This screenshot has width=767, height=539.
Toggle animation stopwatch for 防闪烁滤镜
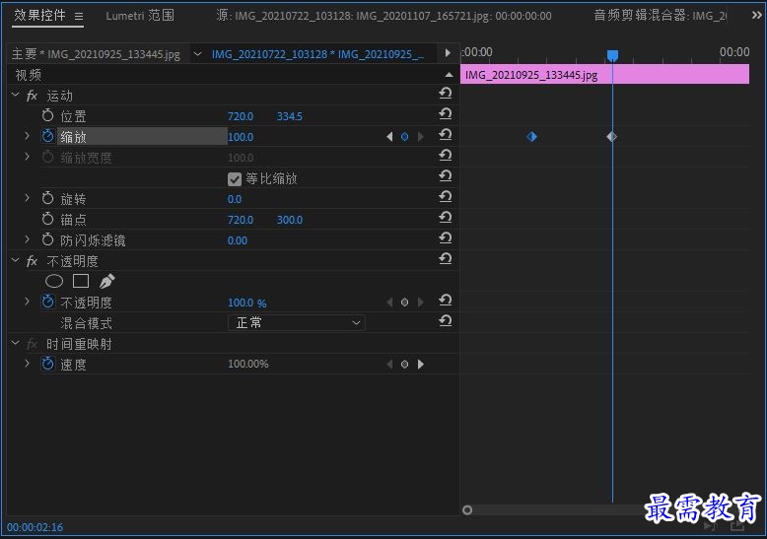(47, 239)
